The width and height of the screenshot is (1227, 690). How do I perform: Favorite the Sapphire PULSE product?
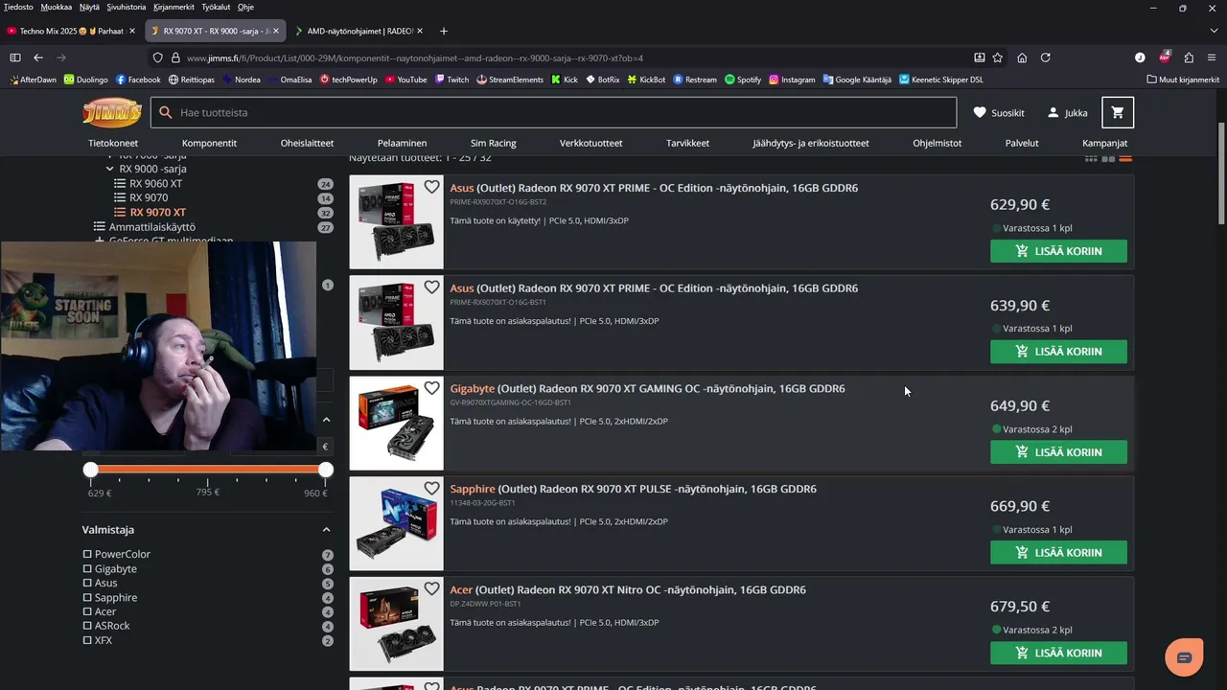click(x=431, y=489)
